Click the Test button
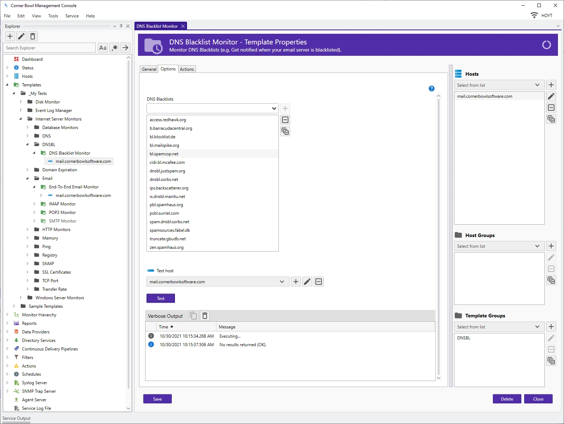 tap(161, 299)
